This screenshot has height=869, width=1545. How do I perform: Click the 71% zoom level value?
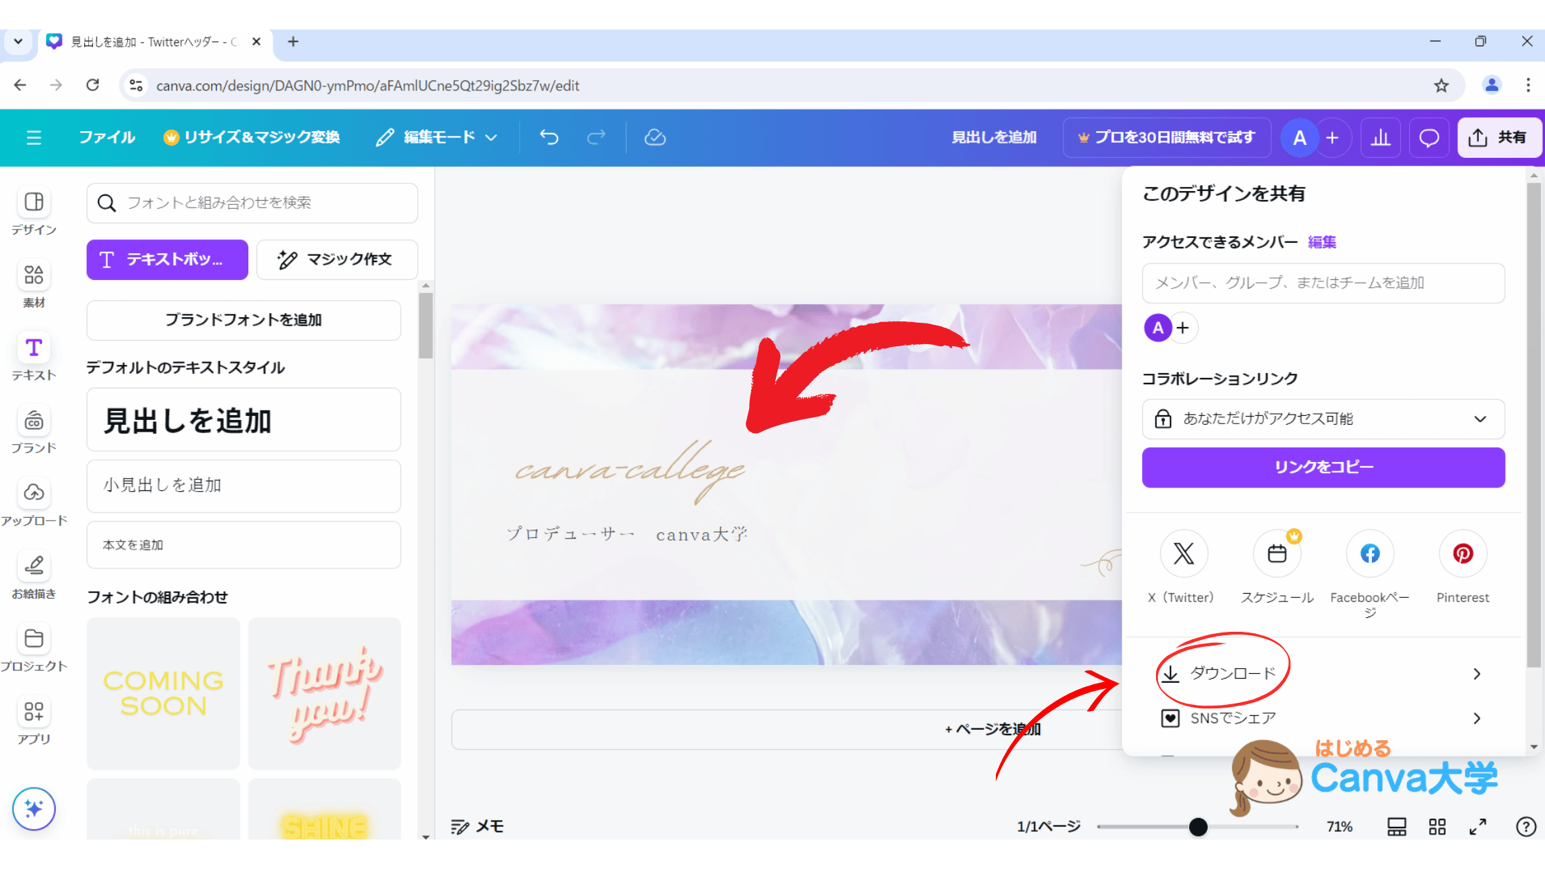[x=1339, y=826]
